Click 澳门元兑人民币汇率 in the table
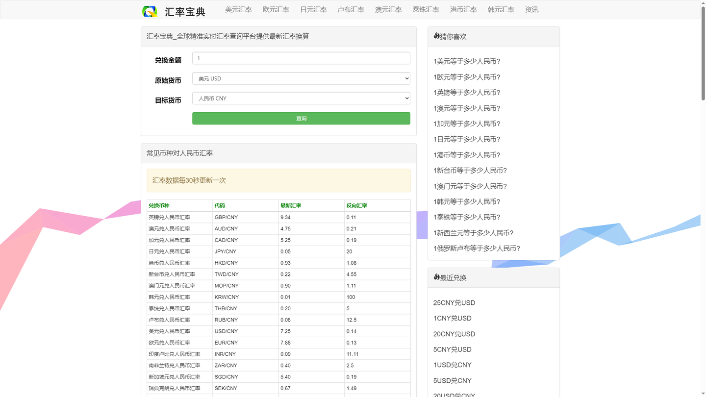The image size is (706, 397). pyautogui.click(x=172, y=286)
